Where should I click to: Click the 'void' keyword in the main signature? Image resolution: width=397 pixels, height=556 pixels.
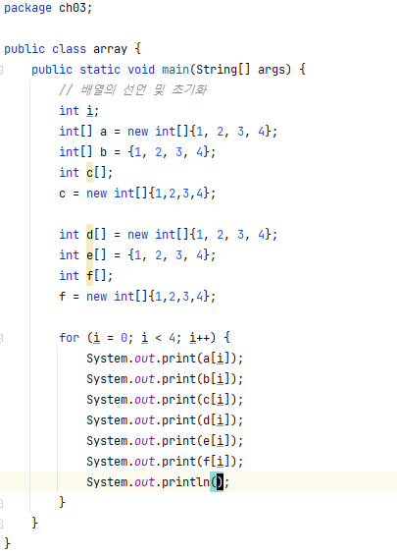pos(141,70)
